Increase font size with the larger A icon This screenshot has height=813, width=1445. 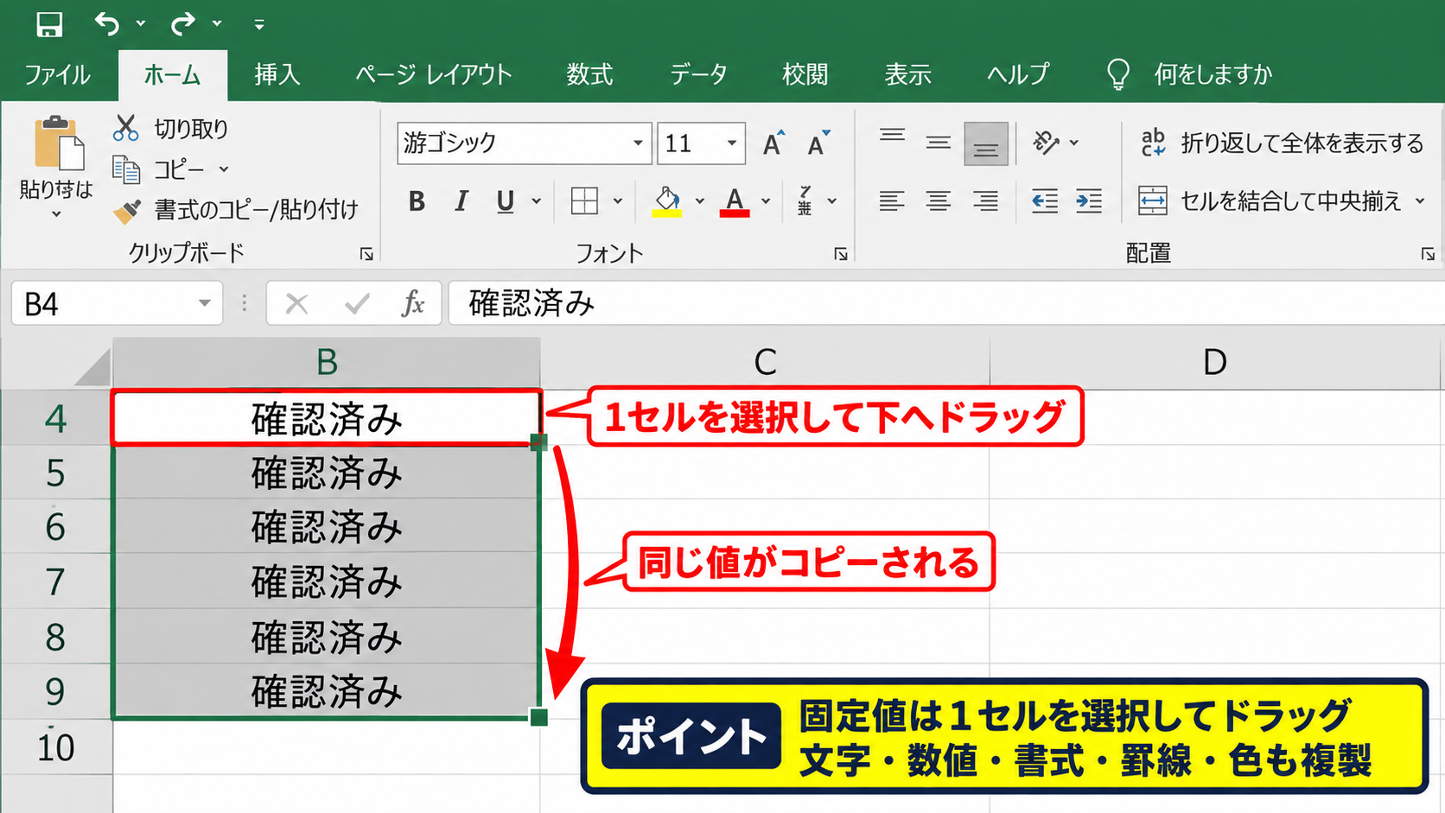pyautogui.click(x=773, y=143)
